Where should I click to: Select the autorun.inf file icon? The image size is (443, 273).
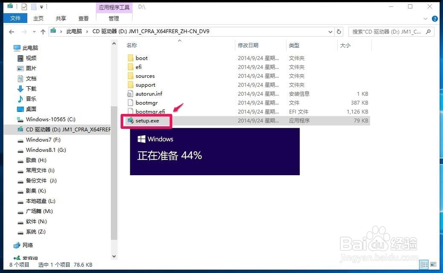(130, 94)
